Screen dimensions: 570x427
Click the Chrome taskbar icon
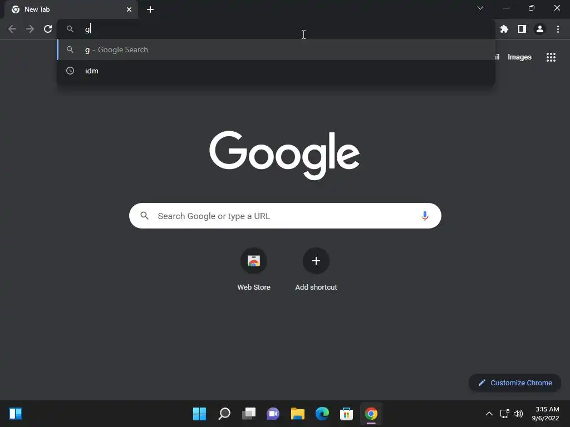point(371,414)
